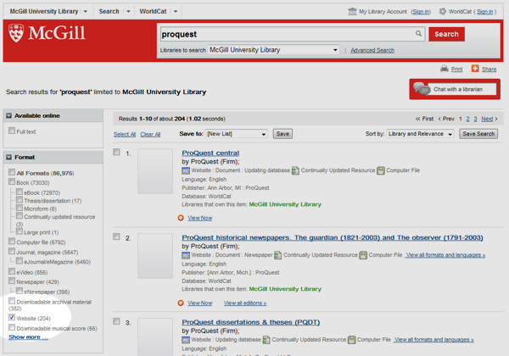
Task: Sign in to WorldCat
Action: click(x=485, y=12)
